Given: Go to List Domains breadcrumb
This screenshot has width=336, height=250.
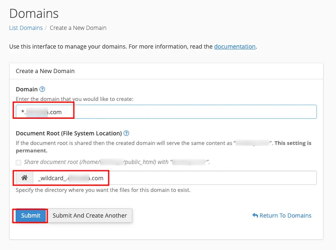Looking at the screenshot, I should [x=26, y=28].
